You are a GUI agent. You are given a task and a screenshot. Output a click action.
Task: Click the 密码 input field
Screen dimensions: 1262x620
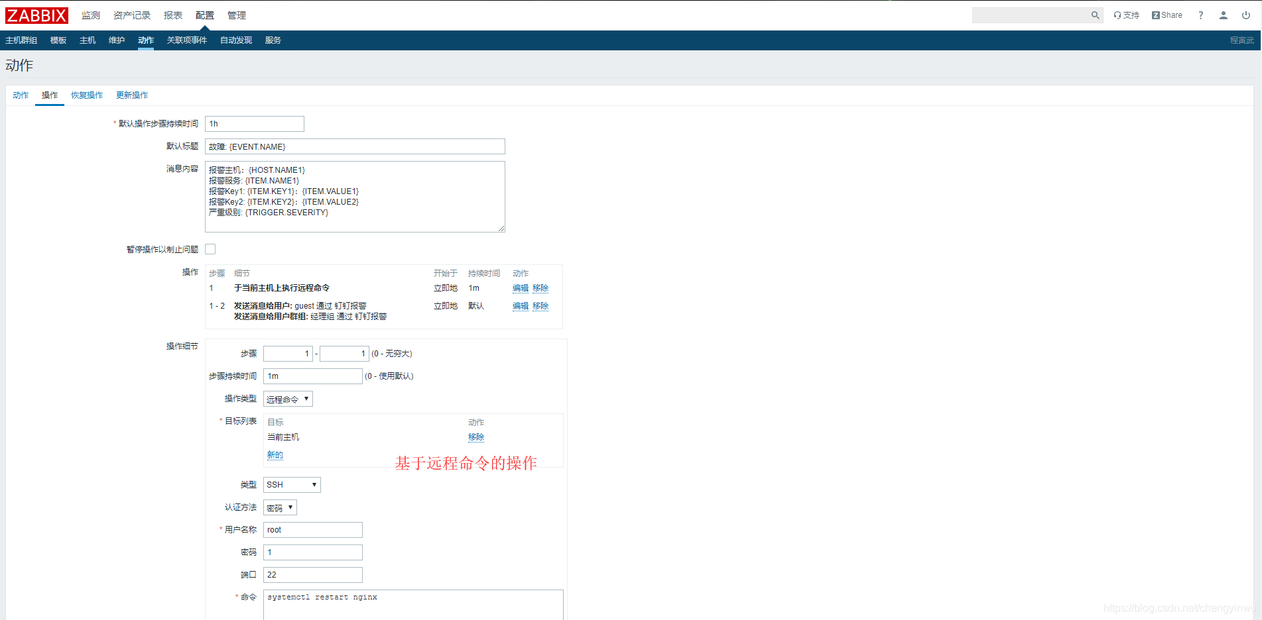313,552
